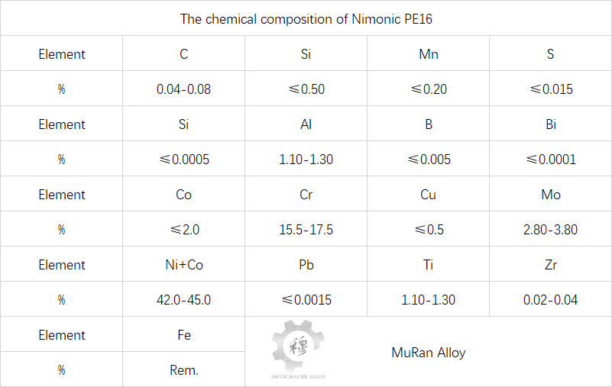Select the 15.5-17.5 chromium range cell

[306, 230]
